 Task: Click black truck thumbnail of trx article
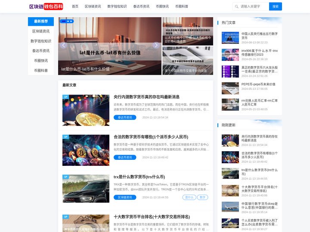[86, 189]
